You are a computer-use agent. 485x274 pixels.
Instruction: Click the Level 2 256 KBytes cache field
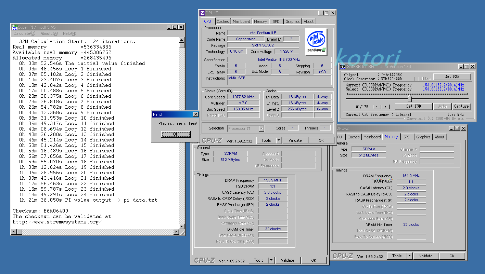(x=297, y=109)
